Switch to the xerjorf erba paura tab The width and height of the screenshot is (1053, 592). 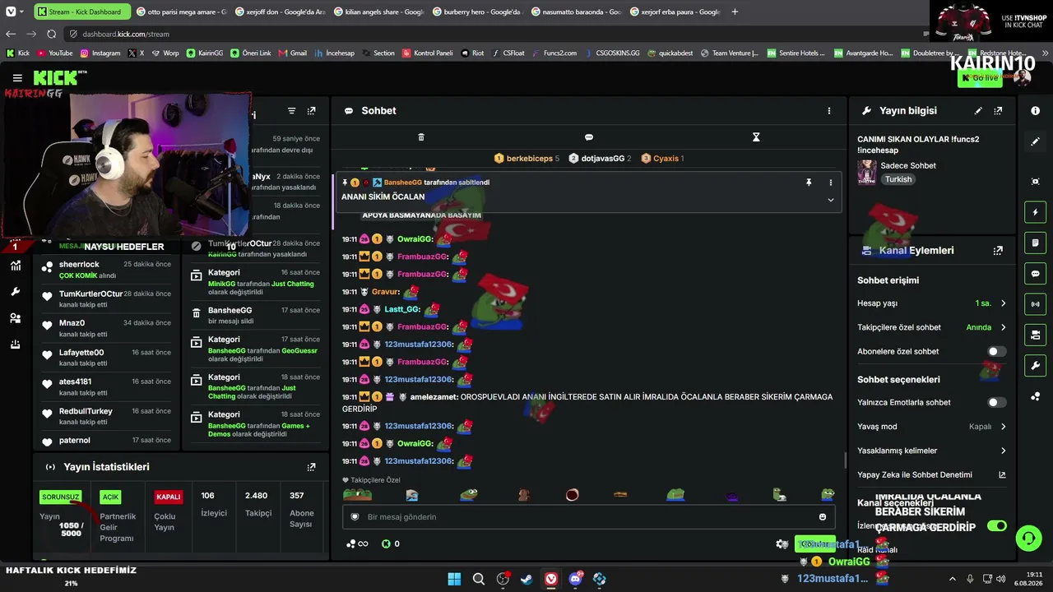click(x=675, y=12)
